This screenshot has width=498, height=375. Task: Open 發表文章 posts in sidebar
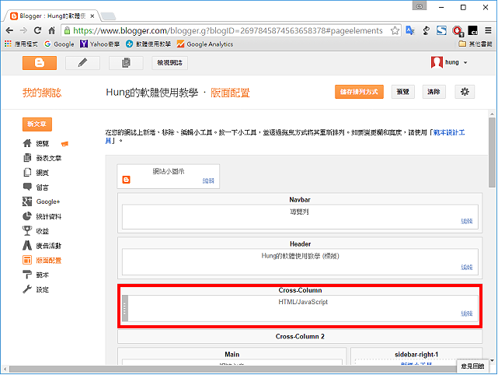pos(49,158)
